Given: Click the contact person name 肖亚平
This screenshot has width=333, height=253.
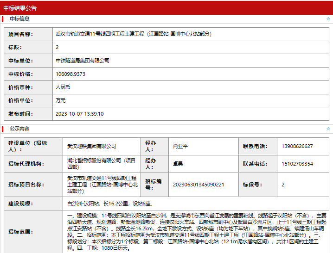Looking at the screenshot, I should (180, 146).
